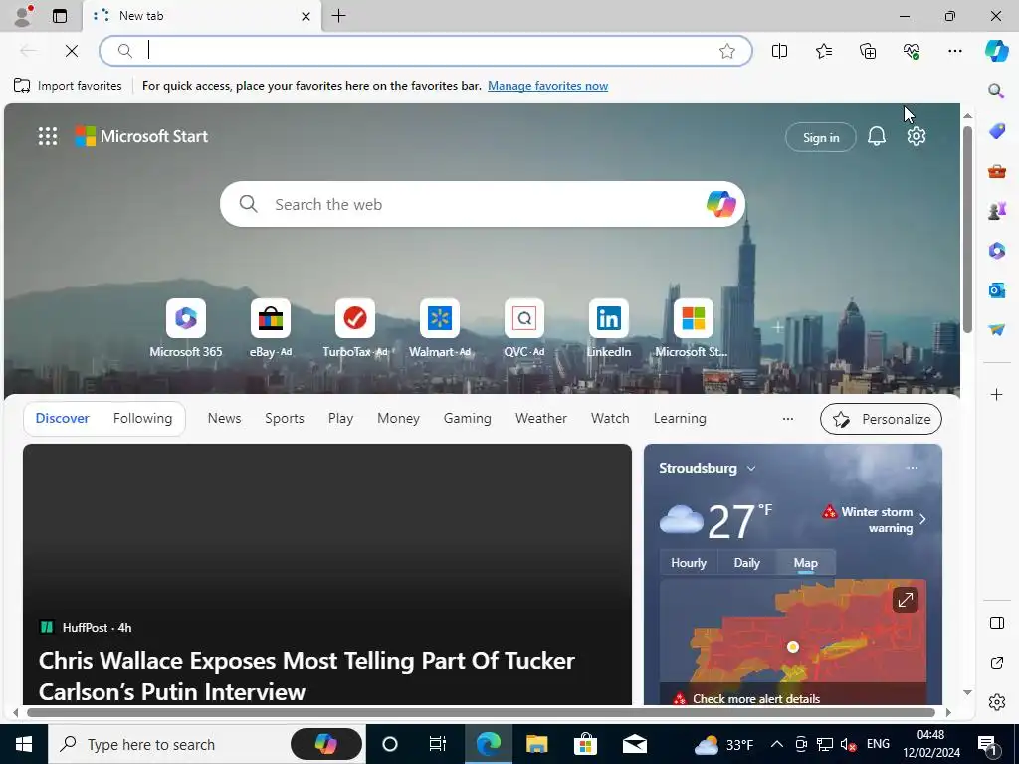The image size is (1019, 764).
Task: Open the LinkedIn quick link
Action: [x=608, y=328]
